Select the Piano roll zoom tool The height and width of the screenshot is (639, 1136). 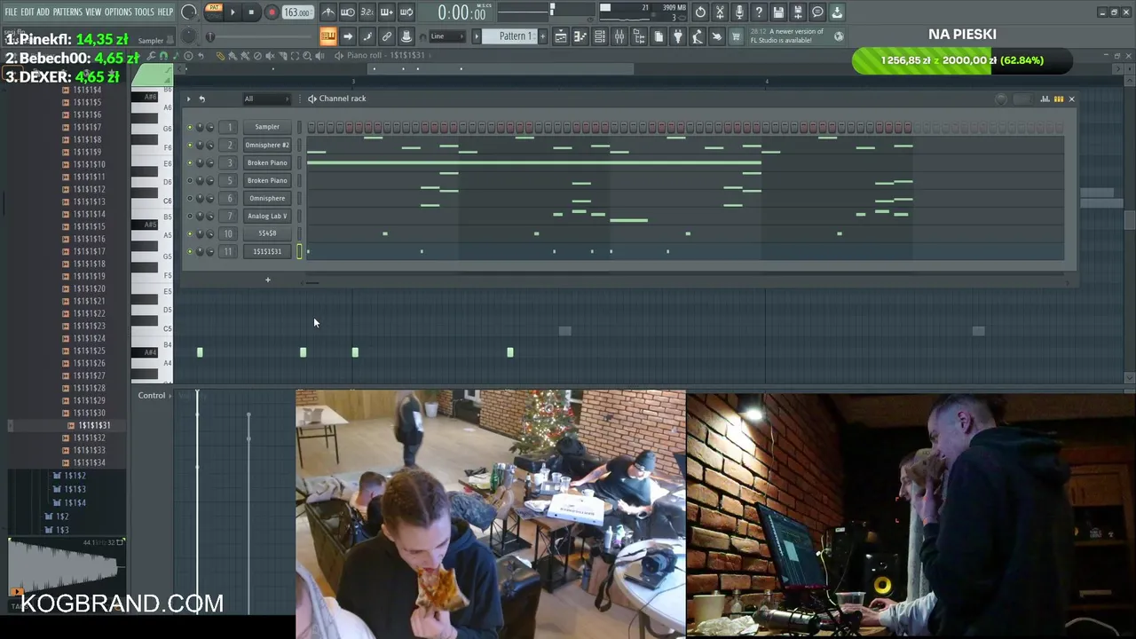click(307, 56)
